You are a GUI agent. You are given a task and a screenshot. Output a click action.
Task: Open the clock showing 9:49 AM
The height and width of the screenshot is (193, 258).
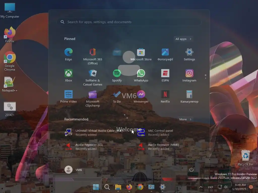[239, 187]
